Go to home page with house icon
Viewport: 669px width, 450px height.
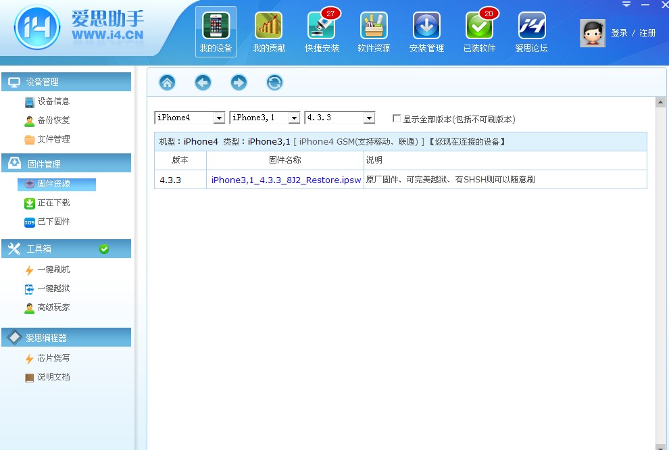(x=168, y=82)
